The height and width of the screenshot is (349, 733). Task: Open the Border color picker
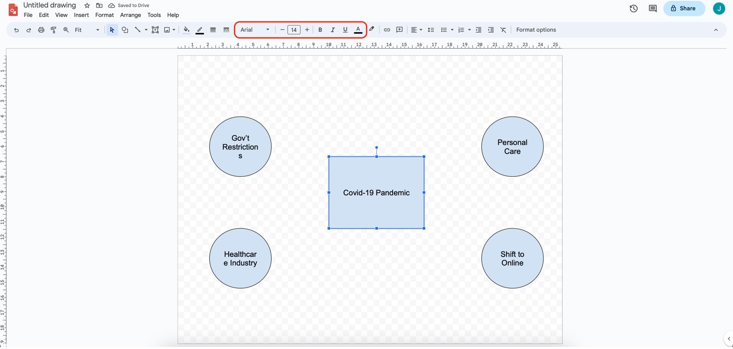point(200,30)
